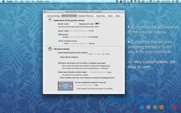Viewport: 181px width, 113px height.
Task: Select the ctrl modifier option
Action: tap(98, 52)
